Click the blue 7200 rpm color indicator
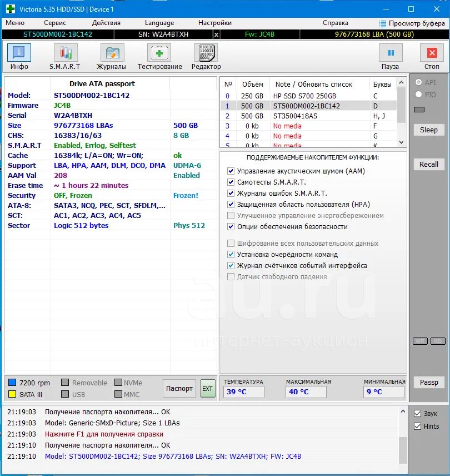 [12, 382]
